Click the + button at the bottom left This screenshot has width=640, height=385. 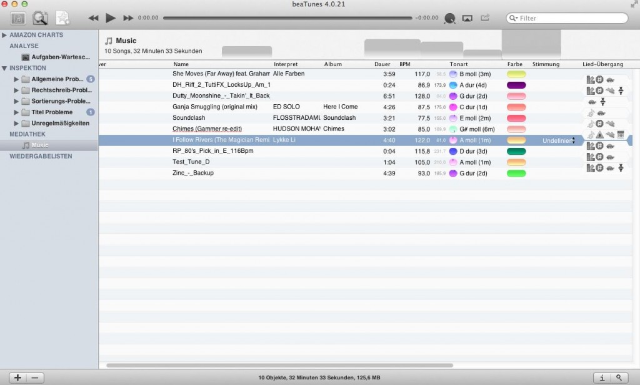(x=17, y=378)
